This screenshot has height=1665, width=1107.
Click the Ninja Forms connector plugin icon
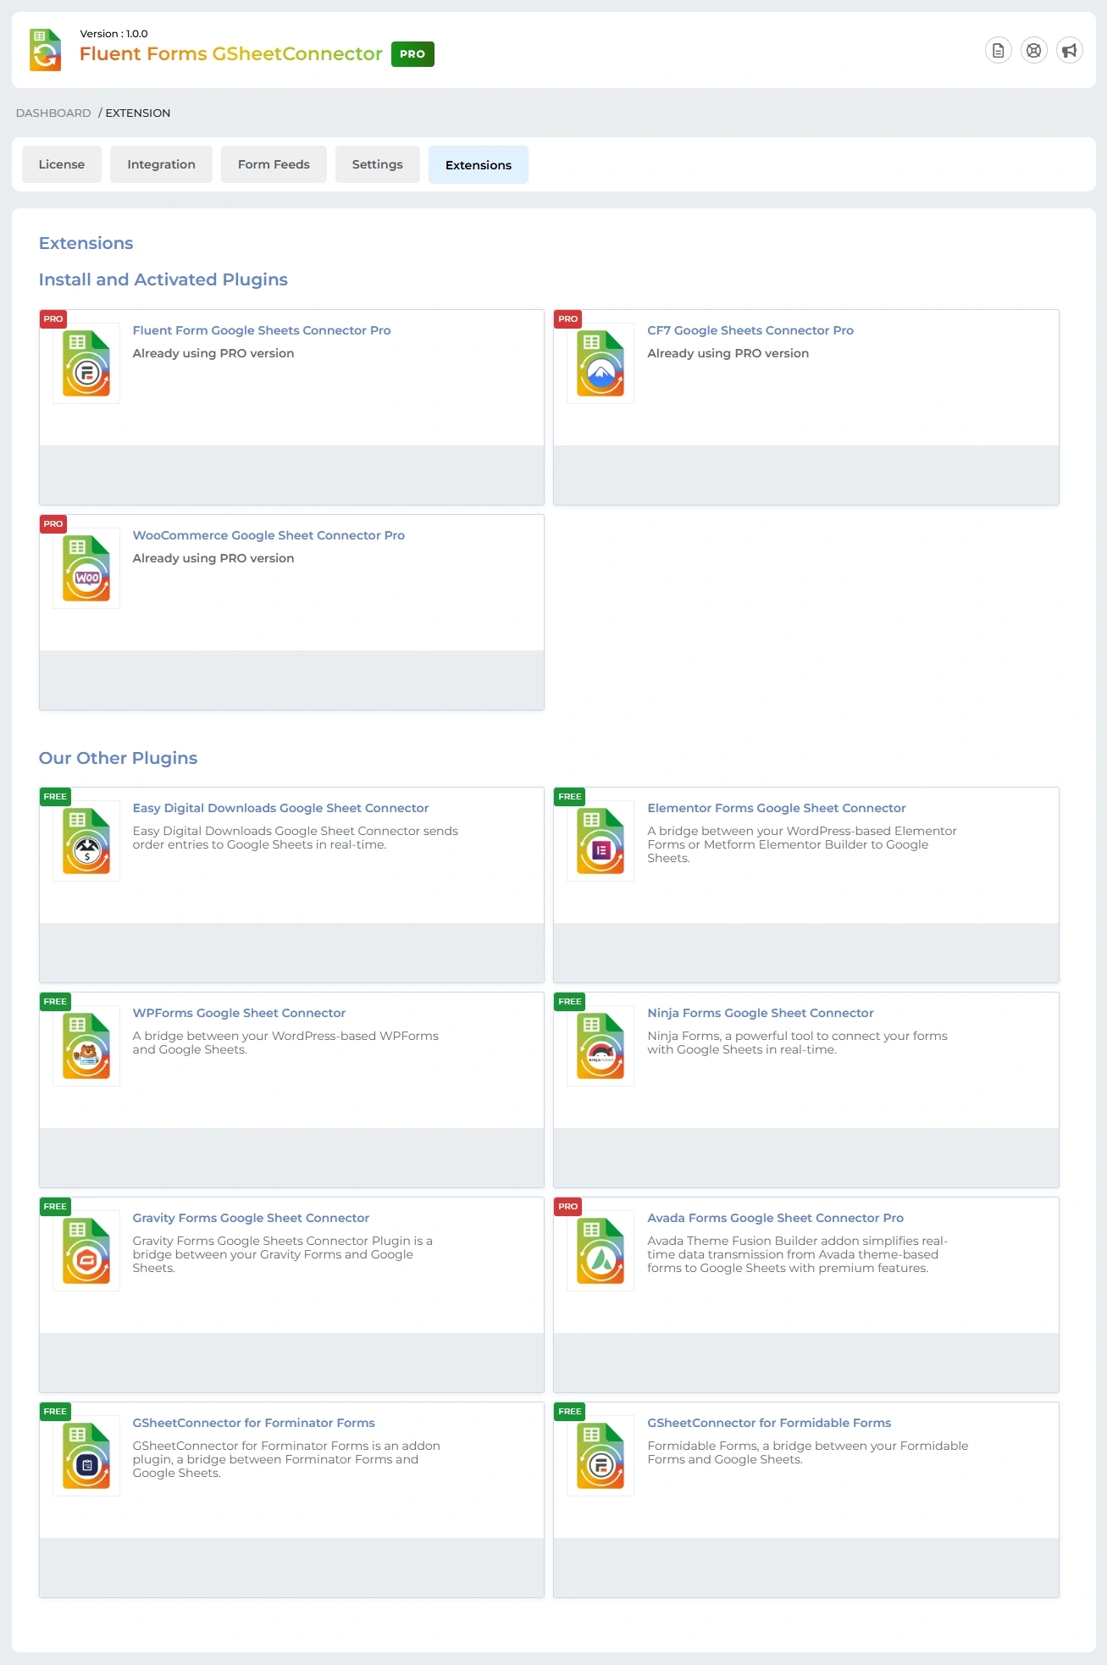(601, 1046)
